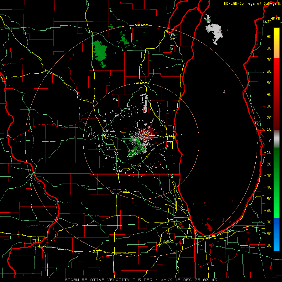The height and width of the screenshot is (282, 282).
Task: Click the KMKX radar site identifier
Action: (x=167, y=280)
